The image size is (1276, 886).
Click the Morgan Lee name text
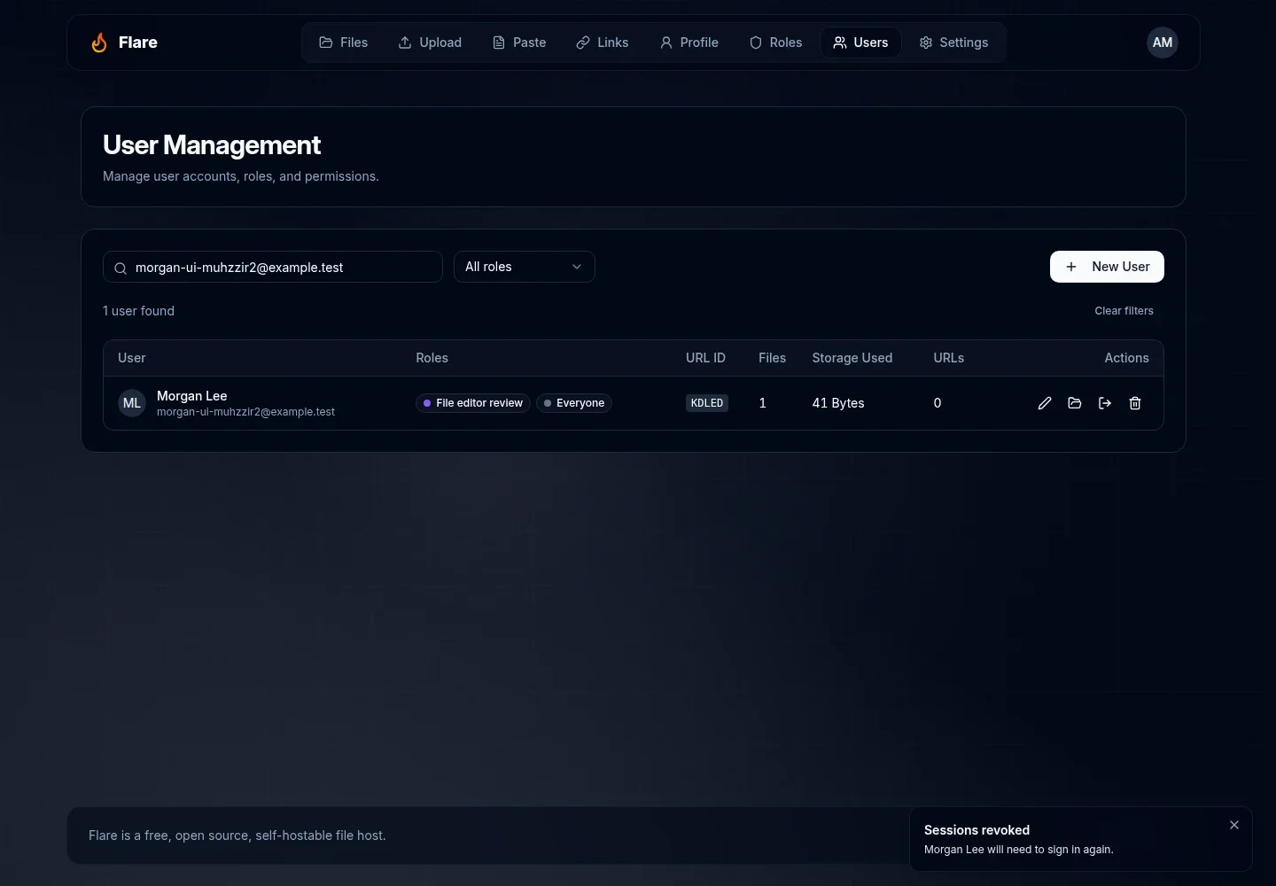192,396
